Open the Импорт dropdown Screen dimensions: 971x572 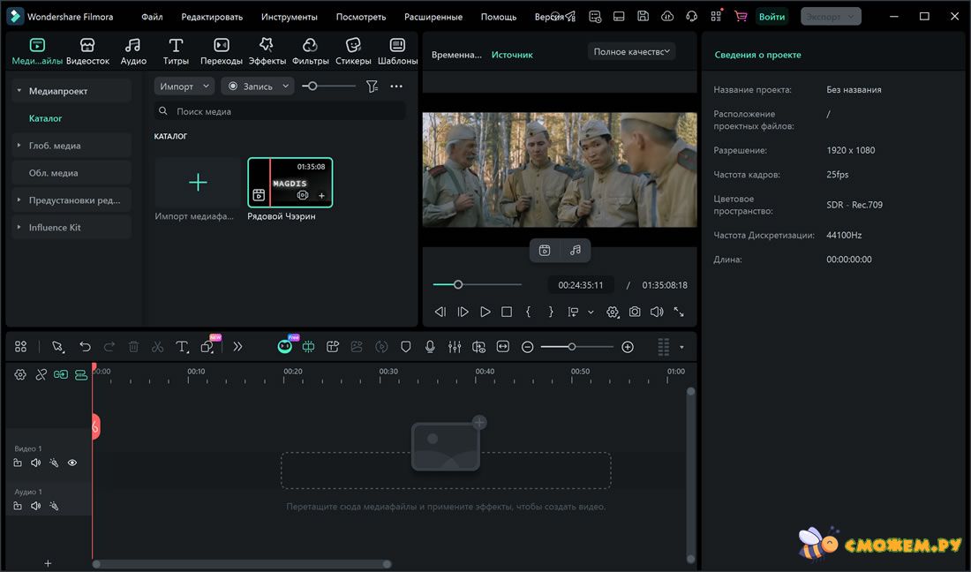184,87
